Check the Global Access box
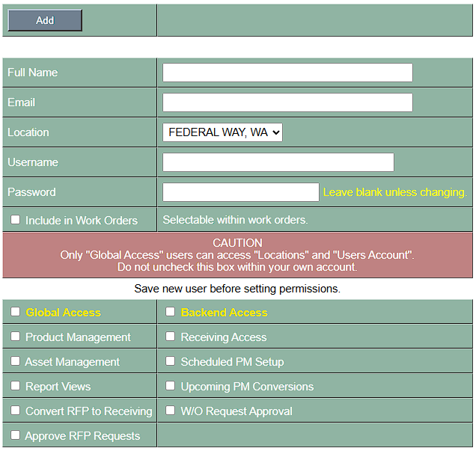 coord(16,312)
